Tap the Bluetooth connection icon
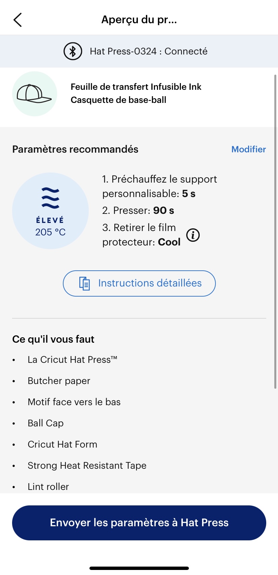The width and height of the screenshot is (278, 575). click(73, 51)
